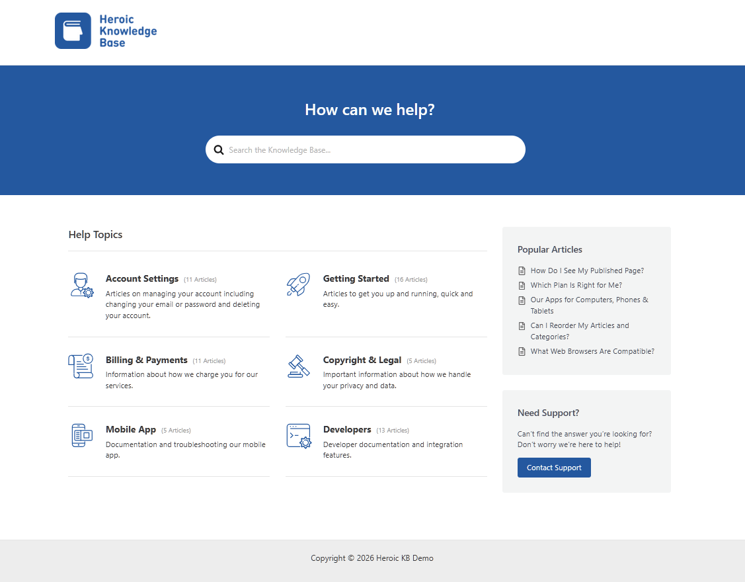Click the Need Support? heading
Viewport: 745px width, 582px height.
click(548, 413)
